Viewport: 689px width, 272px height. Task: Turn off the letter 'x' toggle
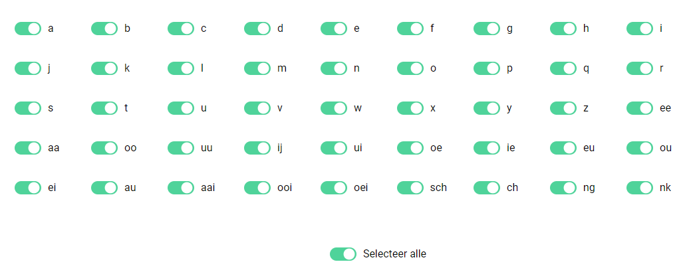(410, 107)
